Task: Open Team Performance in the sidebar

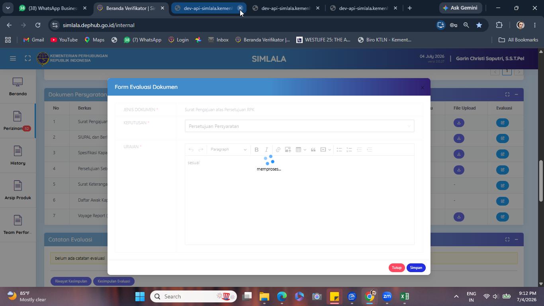Action: pyautogui.click(x=18, y=225)
